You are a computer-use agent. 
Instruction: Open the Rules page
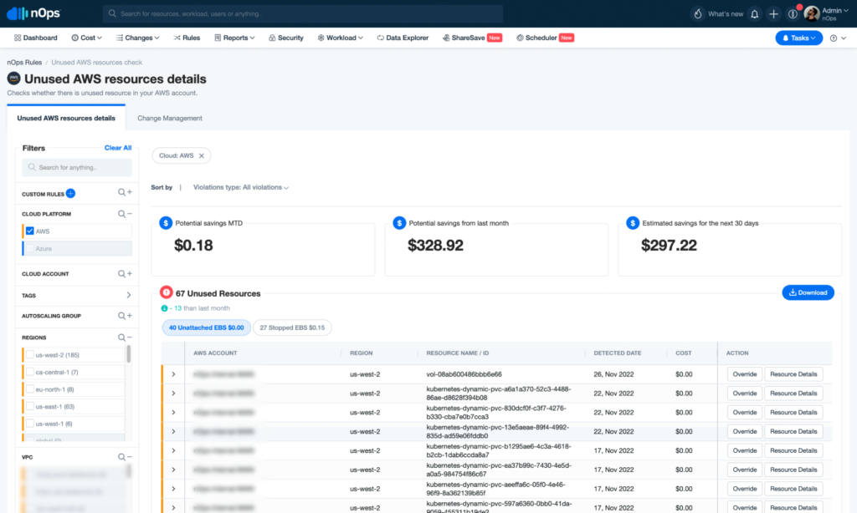click(x=187, y=38)
